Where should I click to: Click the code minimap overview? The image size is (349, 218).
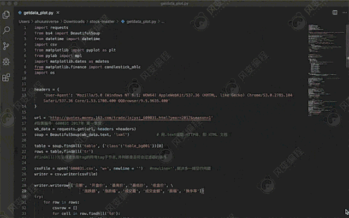click(326, 70)
